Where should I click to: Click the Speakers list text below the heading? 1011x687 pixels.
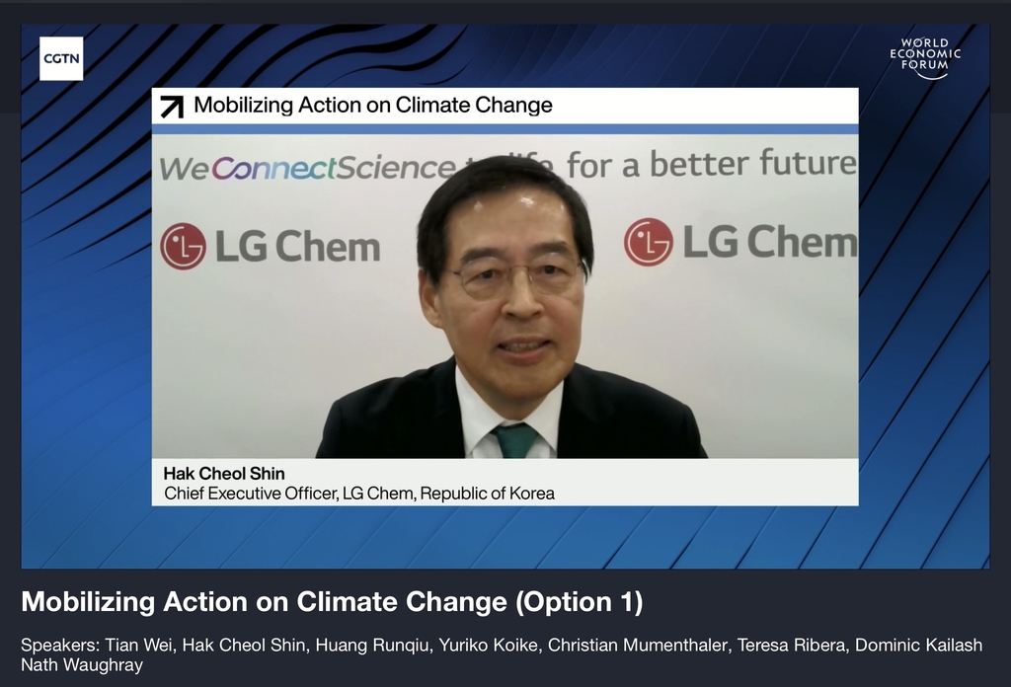click(502, 654)
